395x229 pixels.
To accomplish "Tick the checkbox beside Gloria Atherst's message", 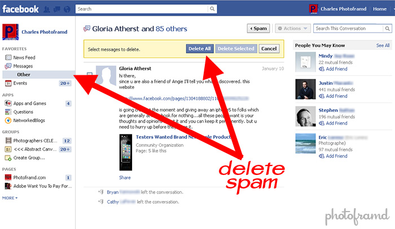I will [x=89, y=75].
